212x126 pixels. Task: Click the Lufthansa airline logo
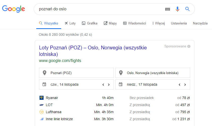pyautogui.click(x=42, y=112)
